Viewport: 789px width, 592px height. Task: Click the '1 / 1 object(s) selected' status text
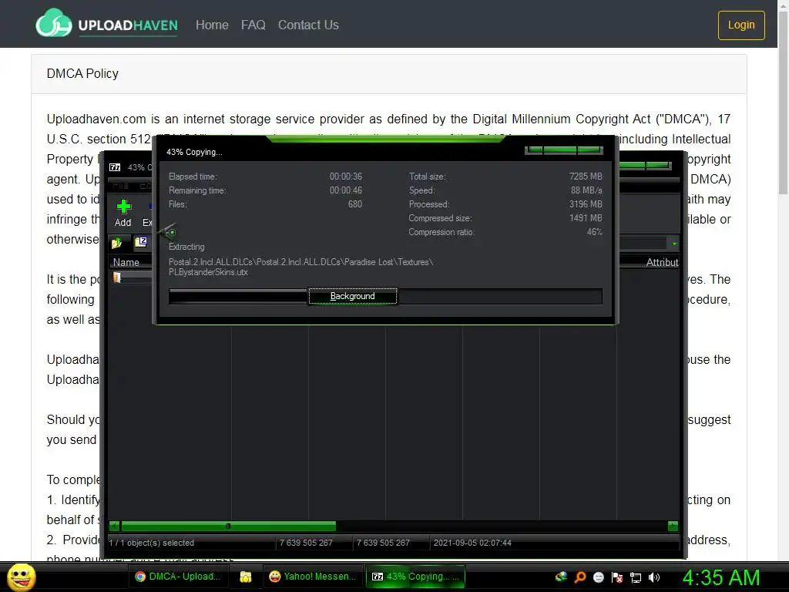[x=152, y=543]
